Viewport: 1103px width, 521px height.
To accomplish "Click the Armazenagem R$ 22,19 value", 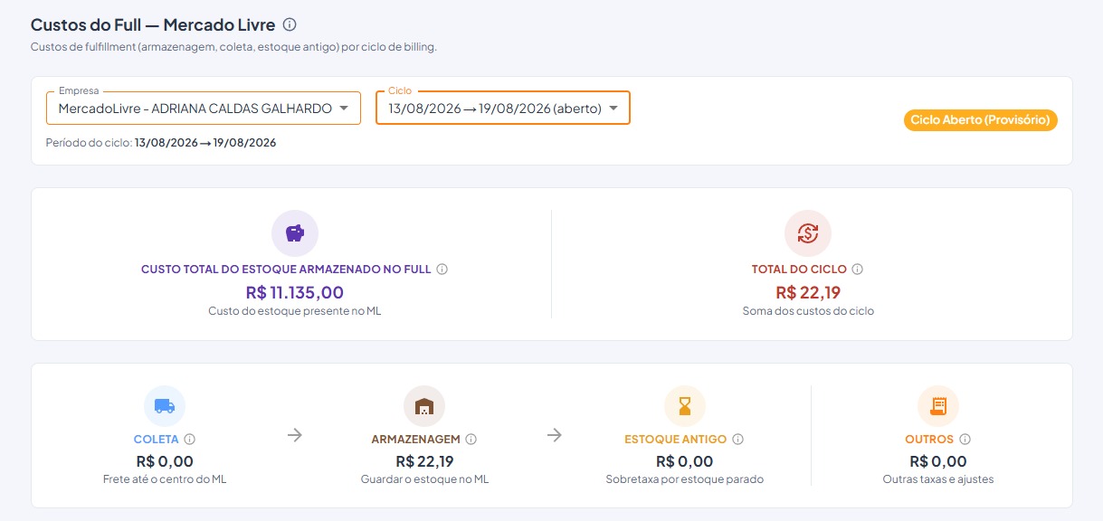I will click(424, 461).
